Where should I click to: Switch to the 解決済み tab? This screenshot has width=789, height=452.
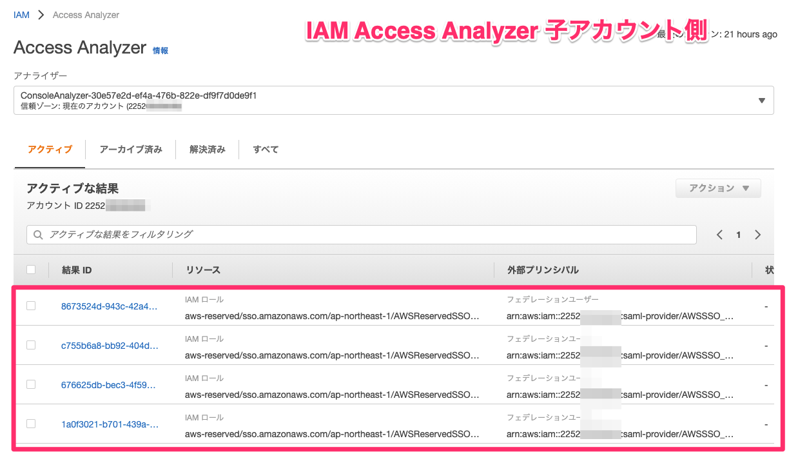click(x=208, y=150)
